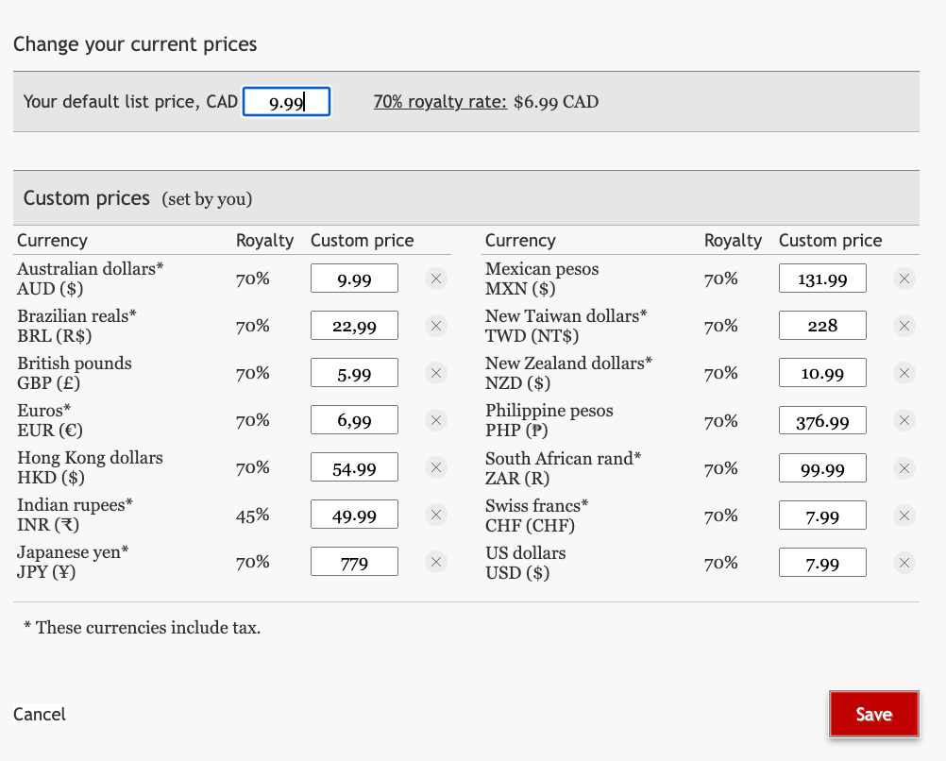Open the 70% royalty rate link
The image size is (946, 761).
click(x=440, y=102)
